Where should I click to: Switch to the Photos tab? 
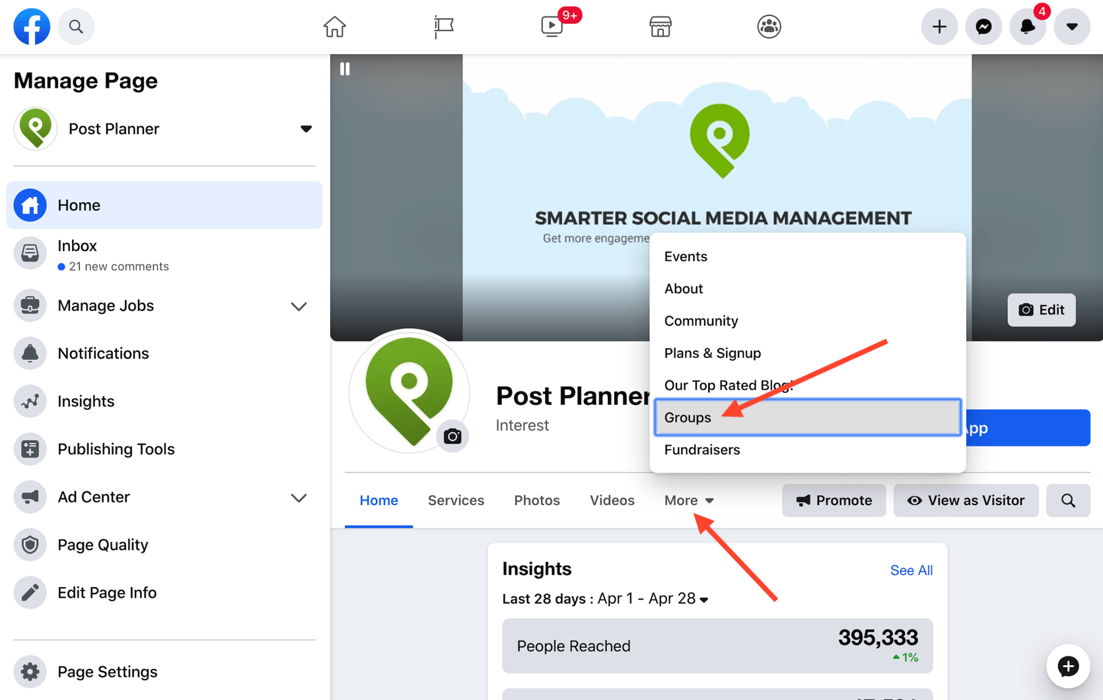click(x=536, y=500)
